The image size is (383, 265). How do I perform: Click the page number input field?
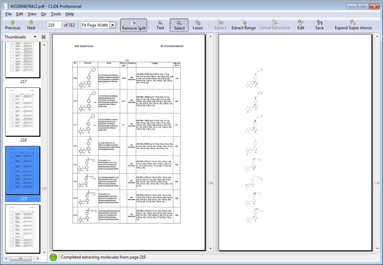click(54, 25)
